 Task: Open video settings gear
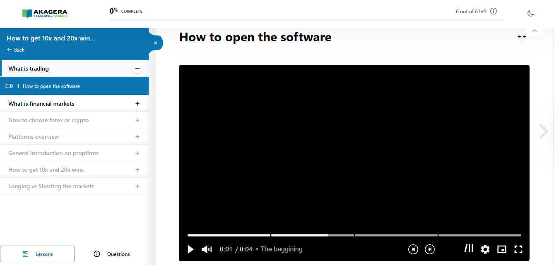point(485,249)
